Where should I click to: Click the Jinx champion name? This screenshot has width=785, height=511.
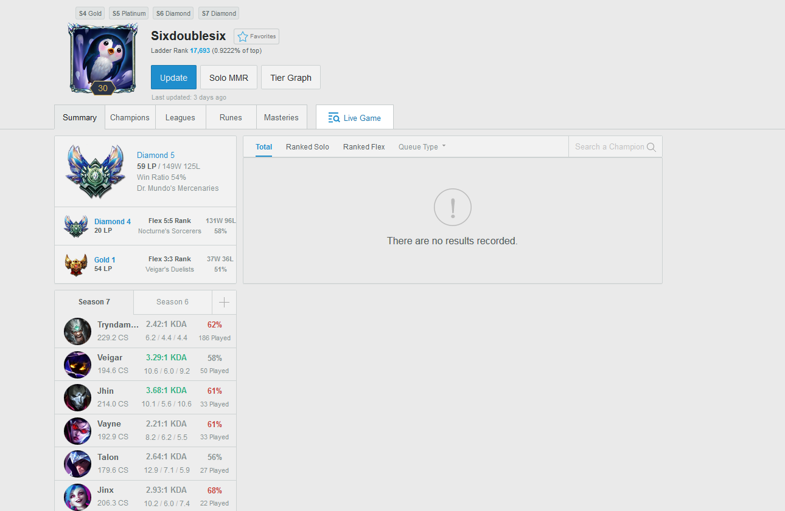coord(105,490)
